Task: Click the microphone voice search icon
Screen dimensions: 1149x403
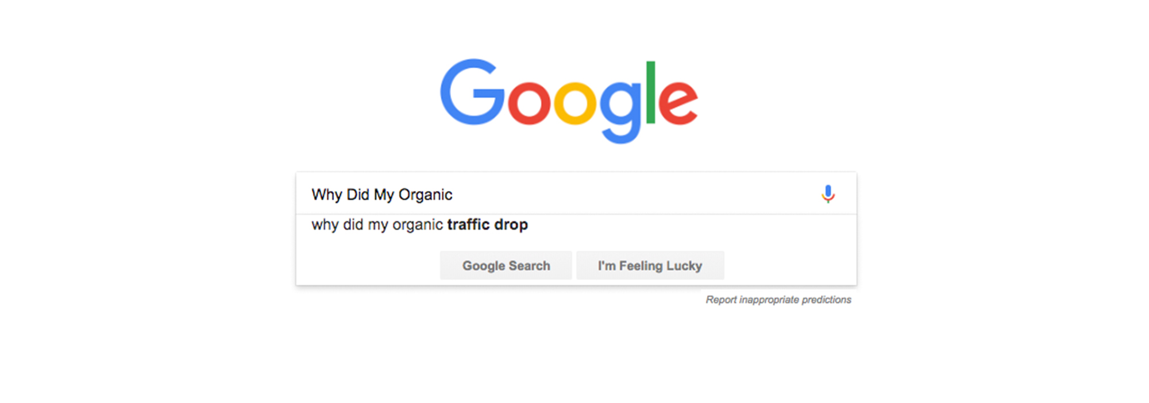Action: pyautogui.click(x=828, y=194)
